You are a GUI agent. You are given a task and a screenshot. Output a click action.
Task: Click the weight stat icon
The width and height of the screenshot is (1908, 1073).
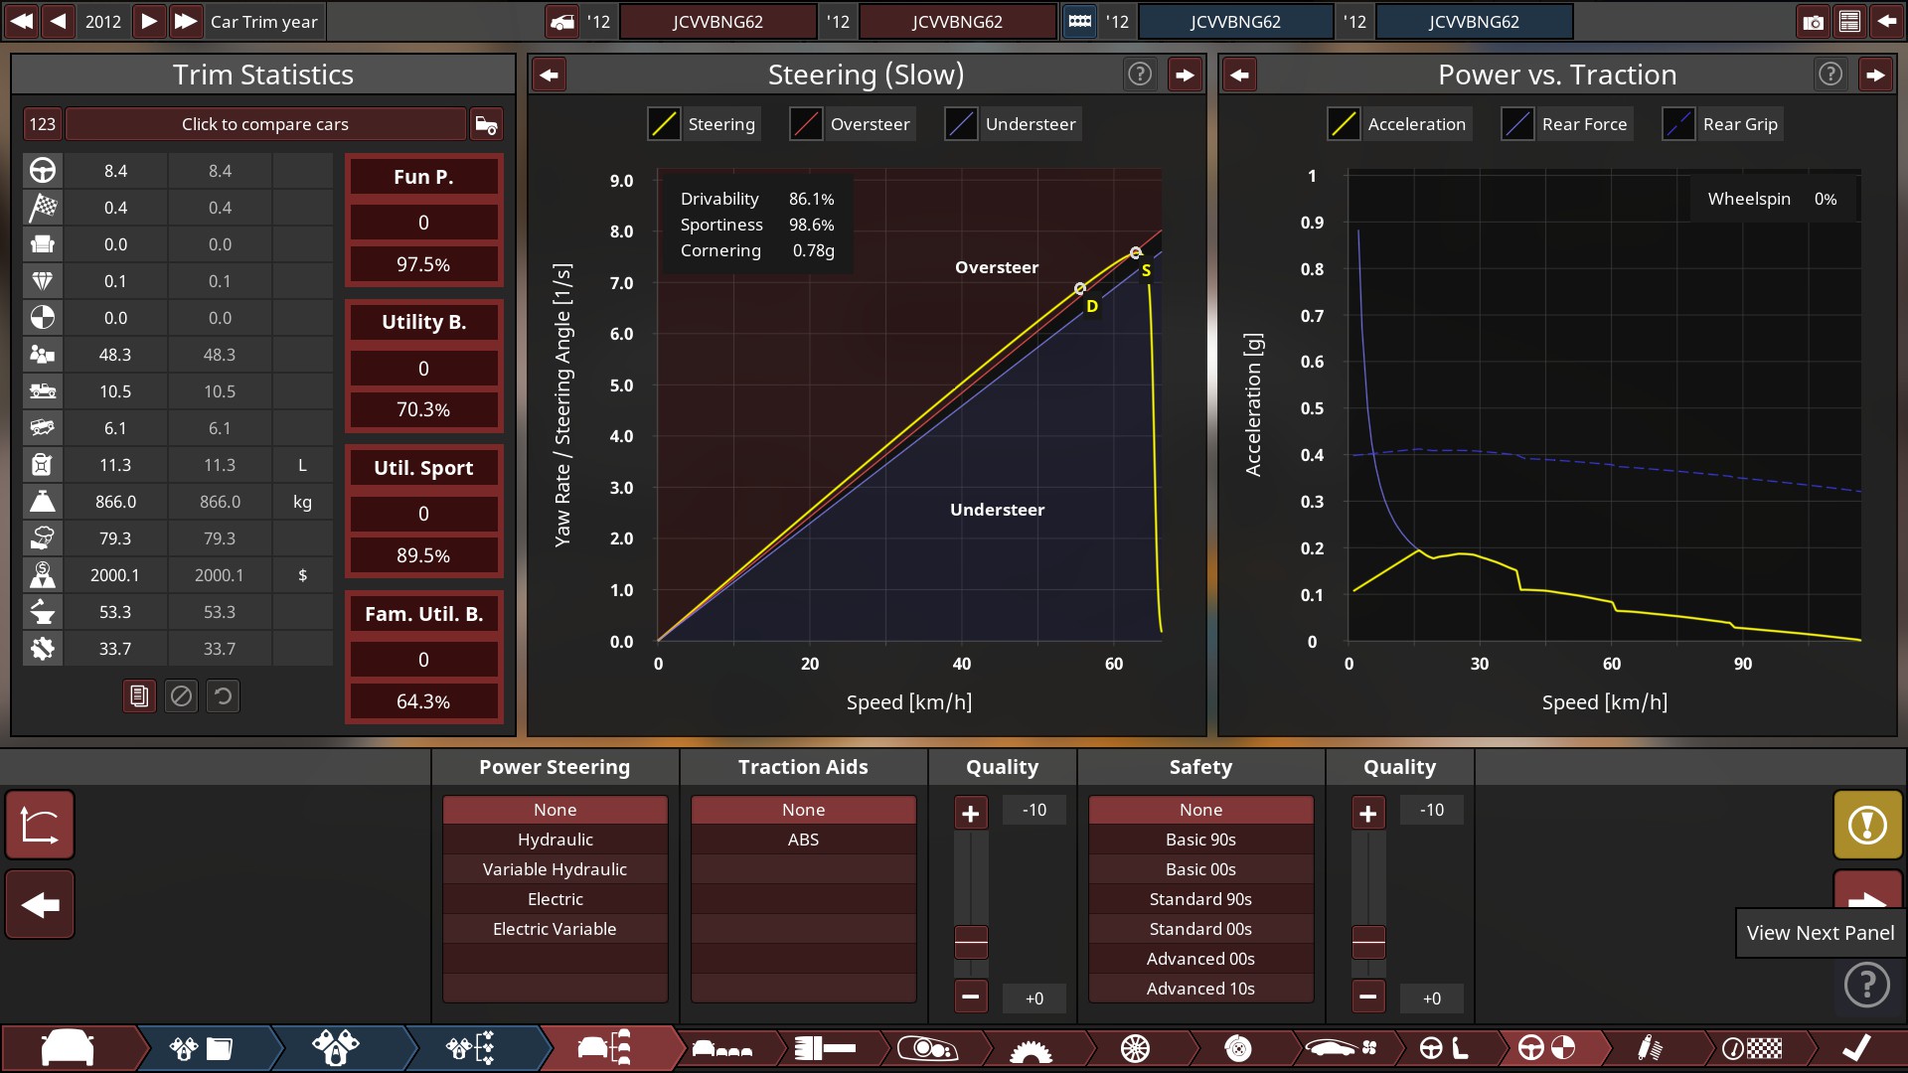tap(43, 502)
